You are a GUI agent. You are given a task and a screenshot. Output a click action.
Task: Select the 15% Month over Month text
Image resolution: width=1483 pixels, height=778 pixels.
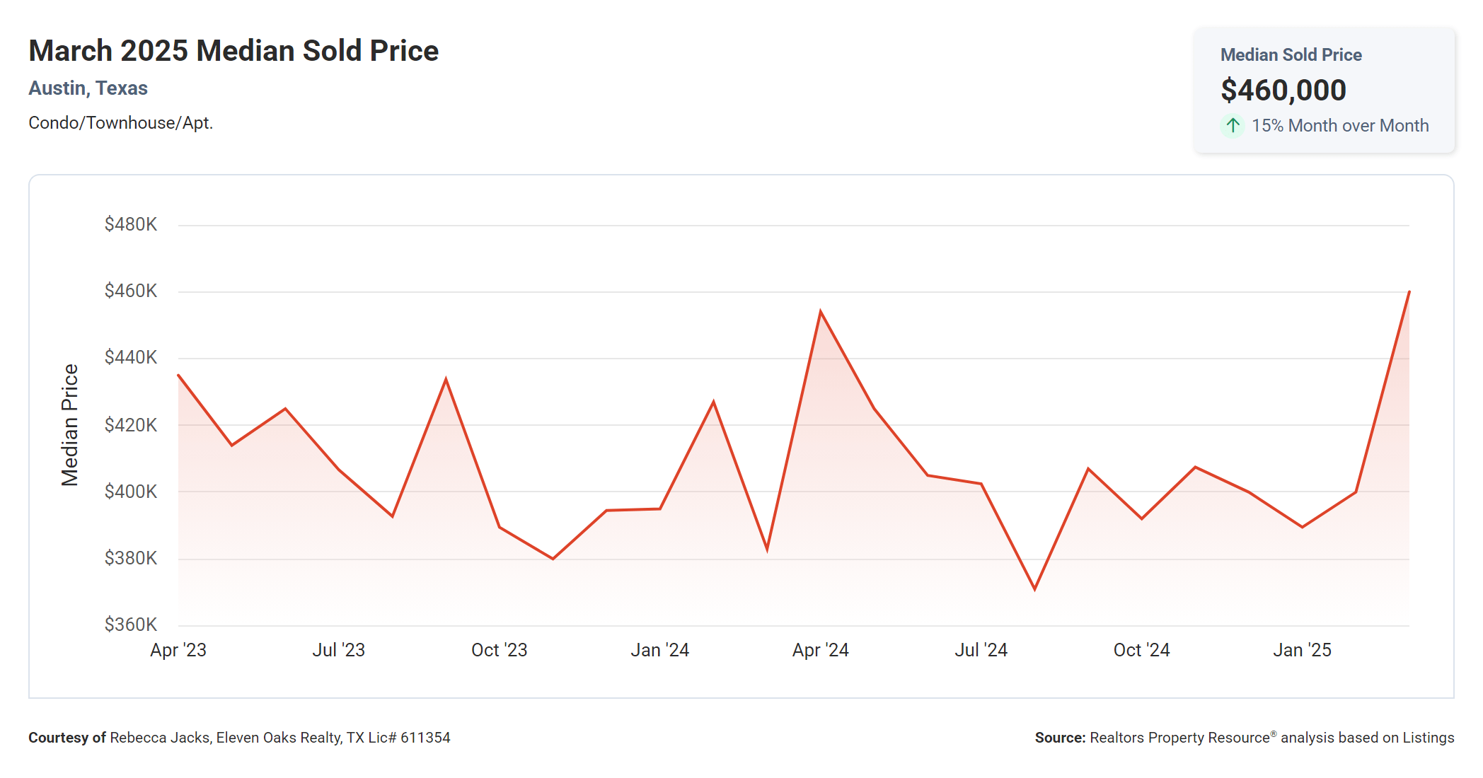(1339, 126)
